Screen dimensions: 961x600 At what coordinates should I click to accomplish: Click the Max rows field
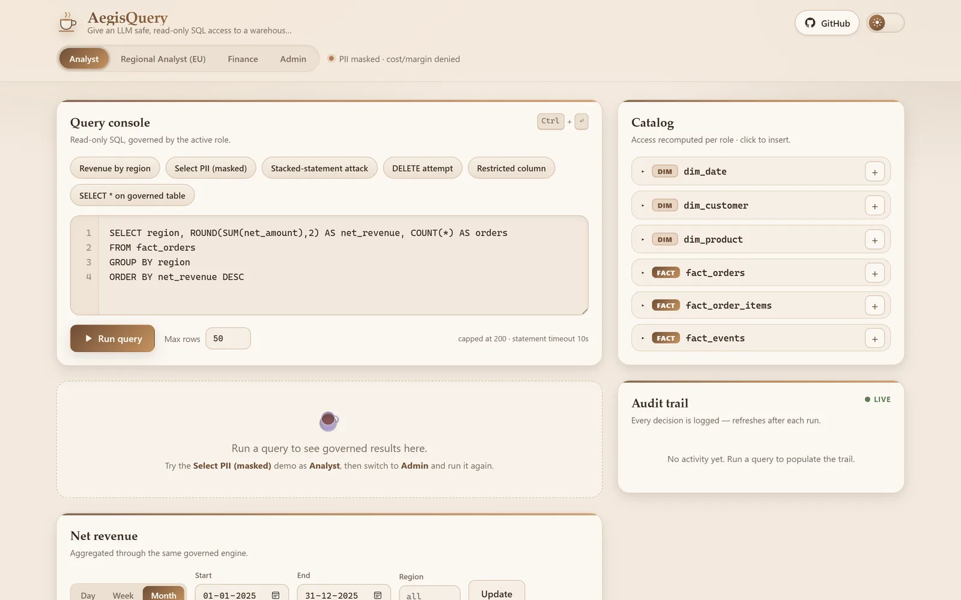(x=228, y=338)
